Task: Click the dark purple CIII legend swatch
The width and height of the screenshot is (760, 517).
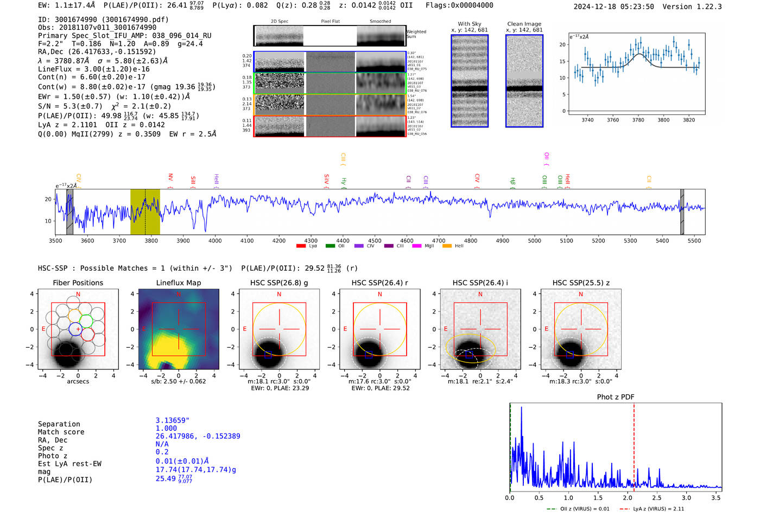Action: coord(389,246)
